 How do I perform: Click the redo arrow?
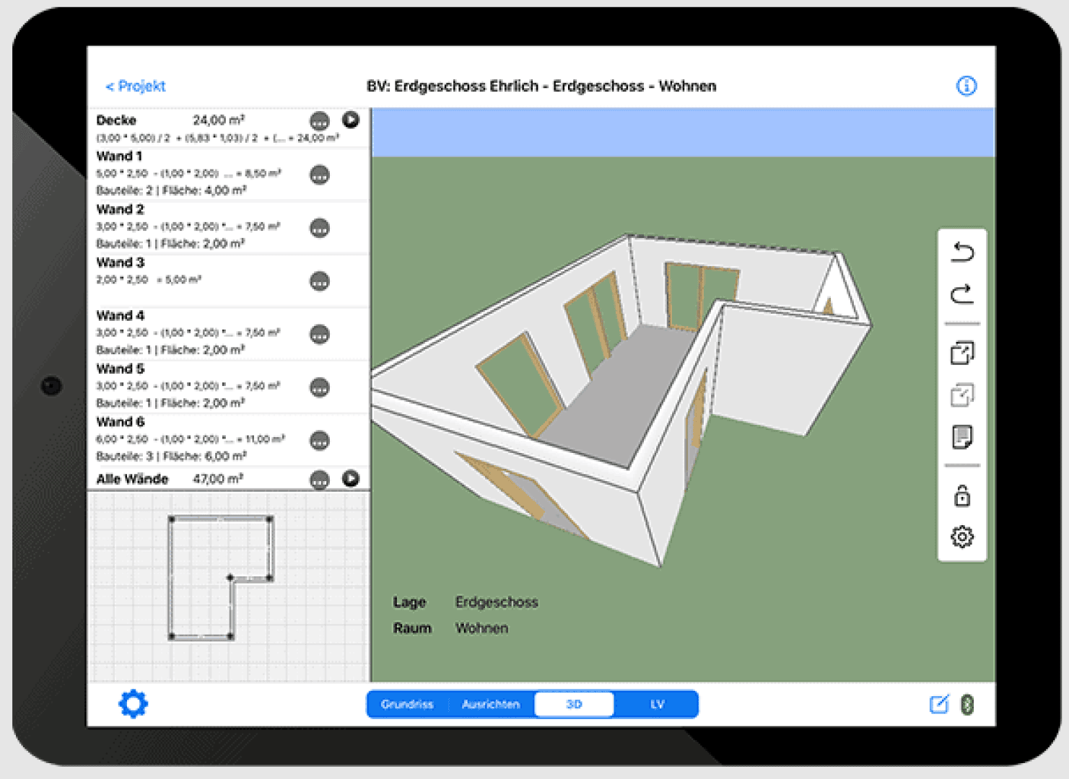pyautogui.click(x=962, y=294)
